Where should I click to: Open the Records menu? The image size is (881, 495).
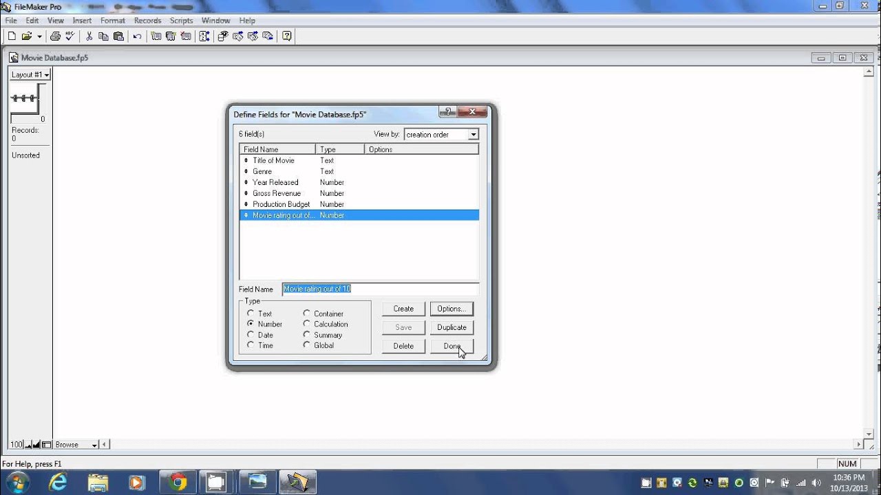tap(147, 21)
